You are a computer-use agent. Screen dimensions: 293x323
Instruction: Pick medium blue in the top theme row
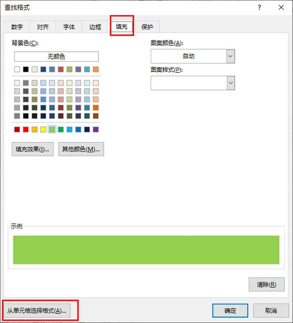pyautogui.click(x=52, y=69)
